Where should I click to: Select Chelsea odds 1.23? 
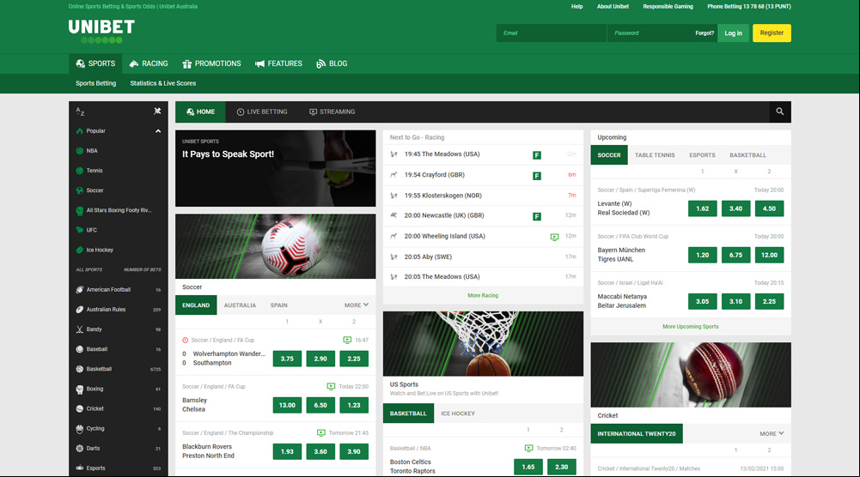pos(354,405)
